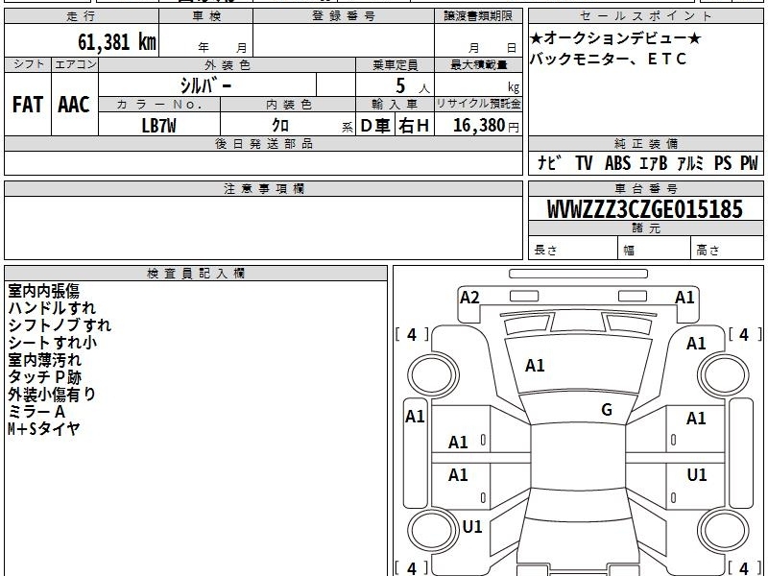Click the 後日発送部品 header bar

[263, 143]
